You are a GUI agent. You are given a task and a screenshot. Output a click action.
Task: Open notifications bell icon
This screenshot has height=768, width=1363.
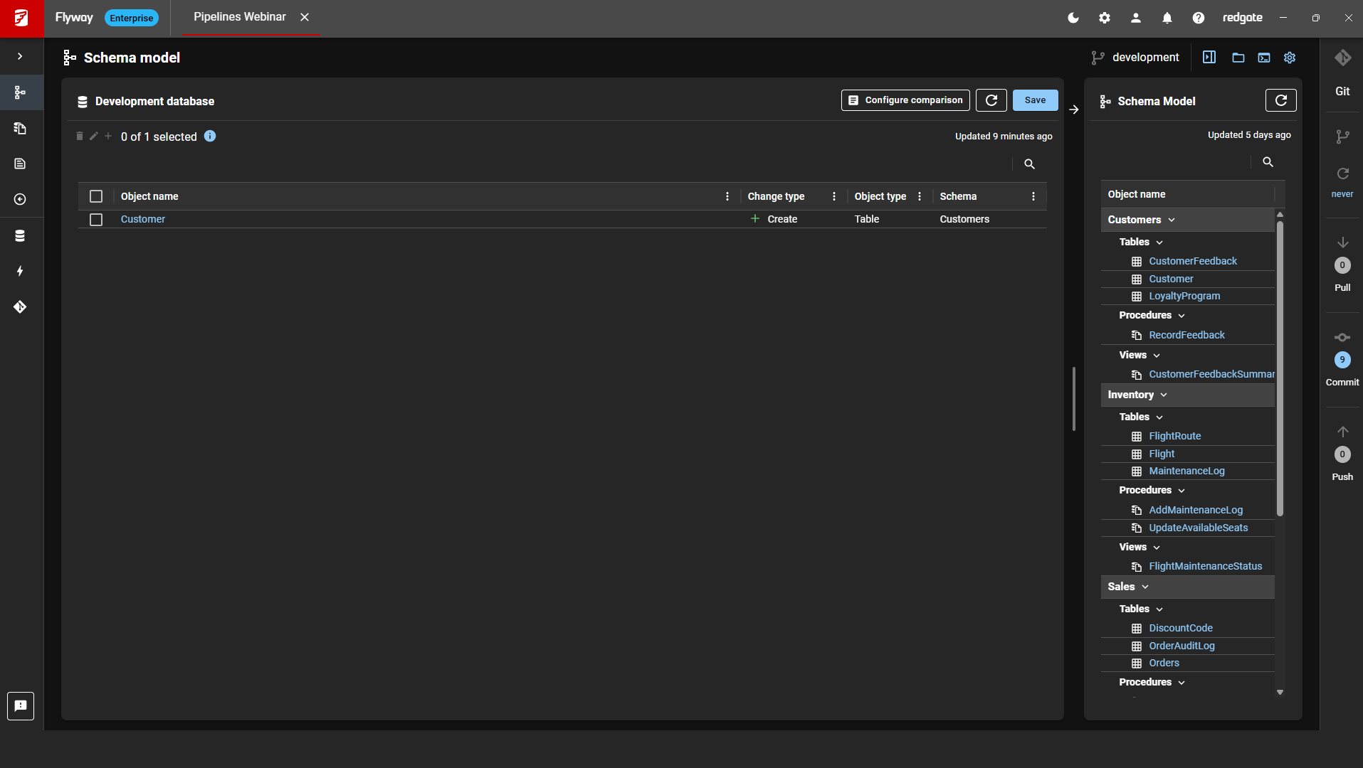[x=1167, y=18]
